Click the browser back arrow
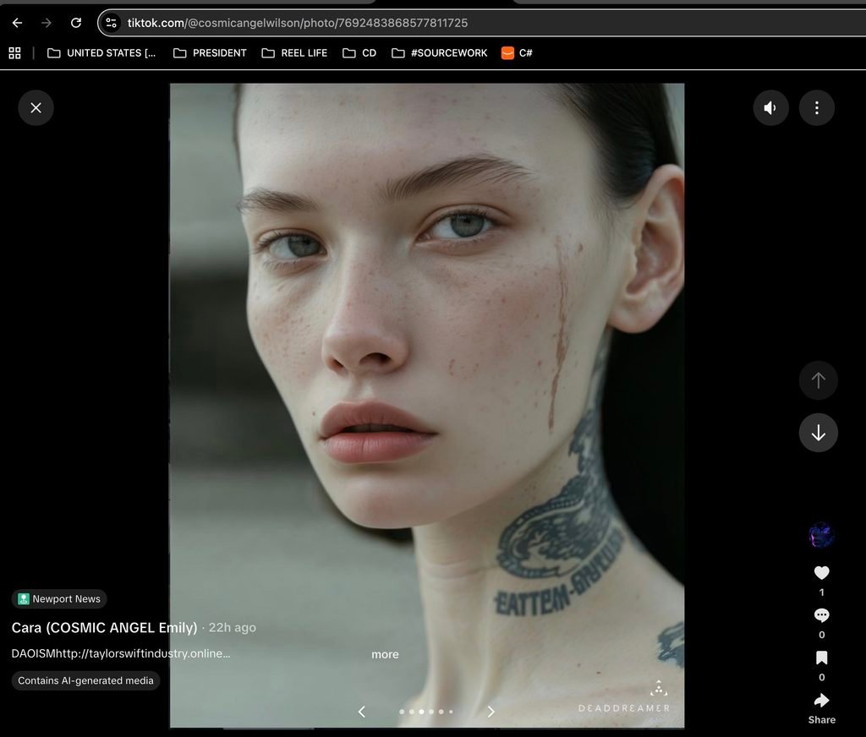866x737 pixels. (x=17, y=23)
